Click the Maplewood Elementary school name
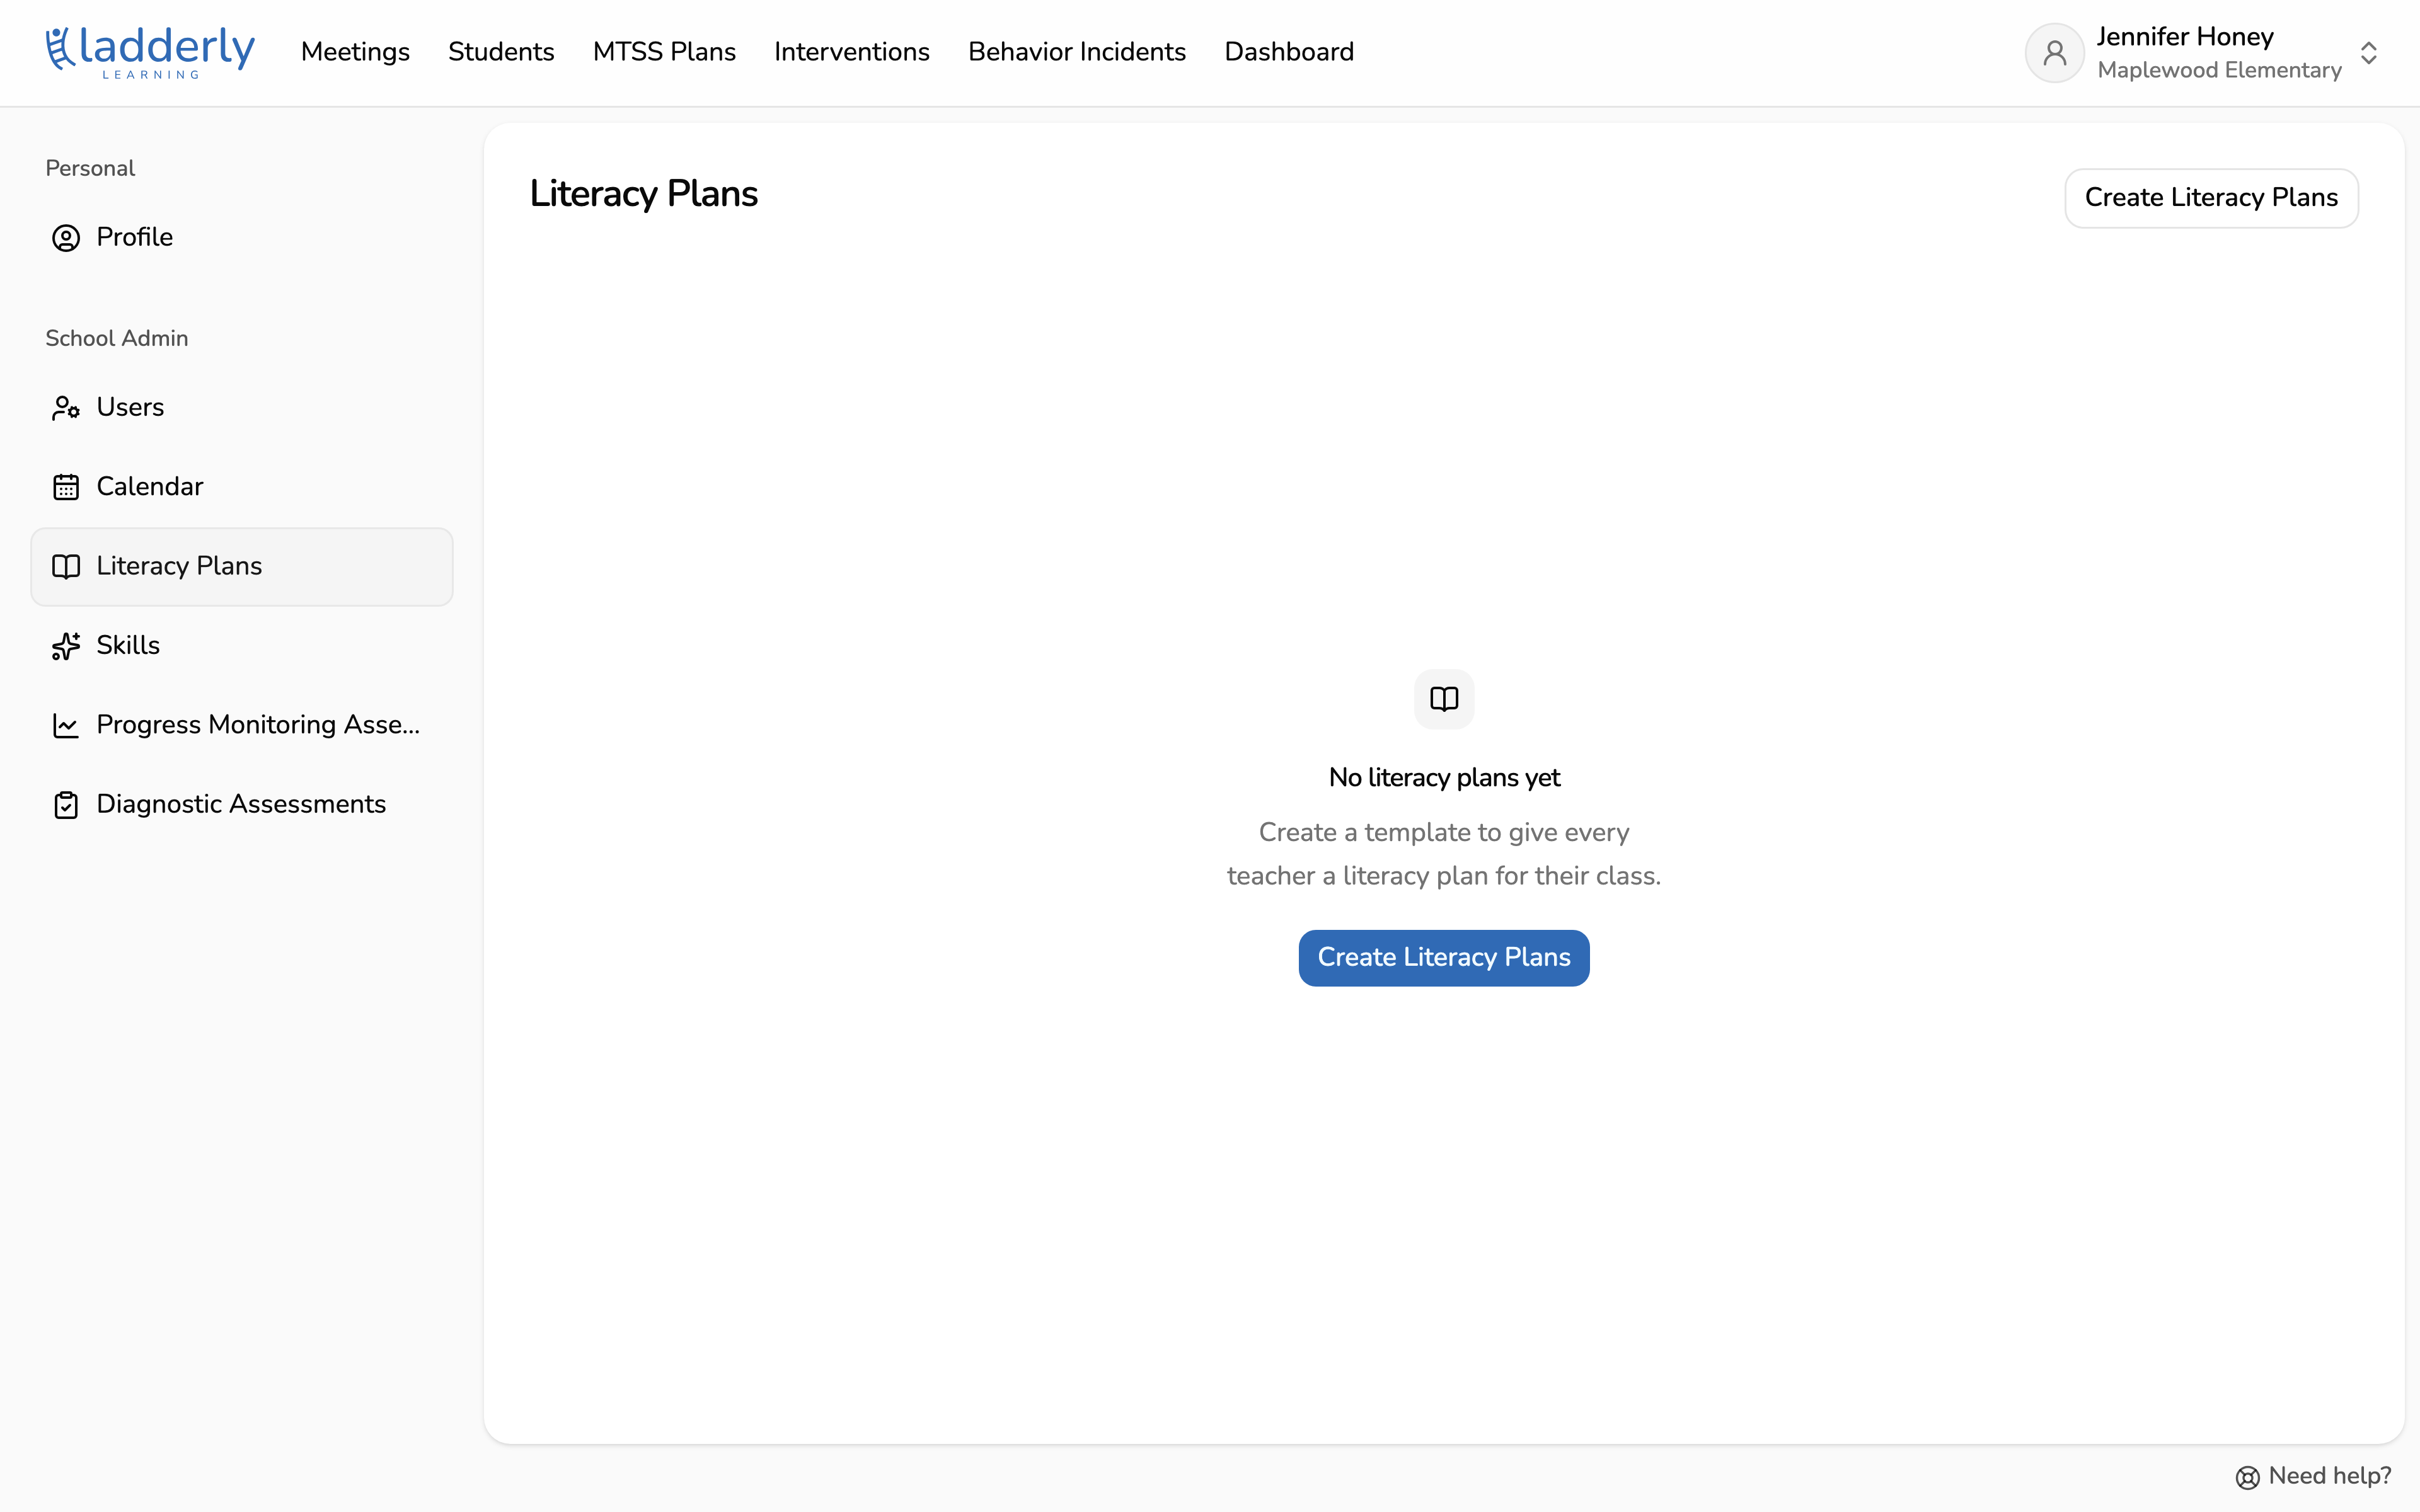Screen dimensions: 2420x1512 click(2220, 70)
